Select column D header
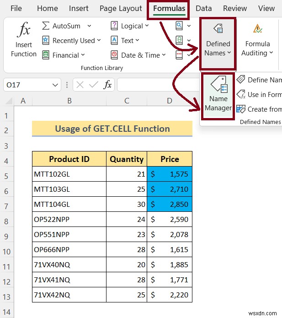The image size is (282, 318). point(170,101)
